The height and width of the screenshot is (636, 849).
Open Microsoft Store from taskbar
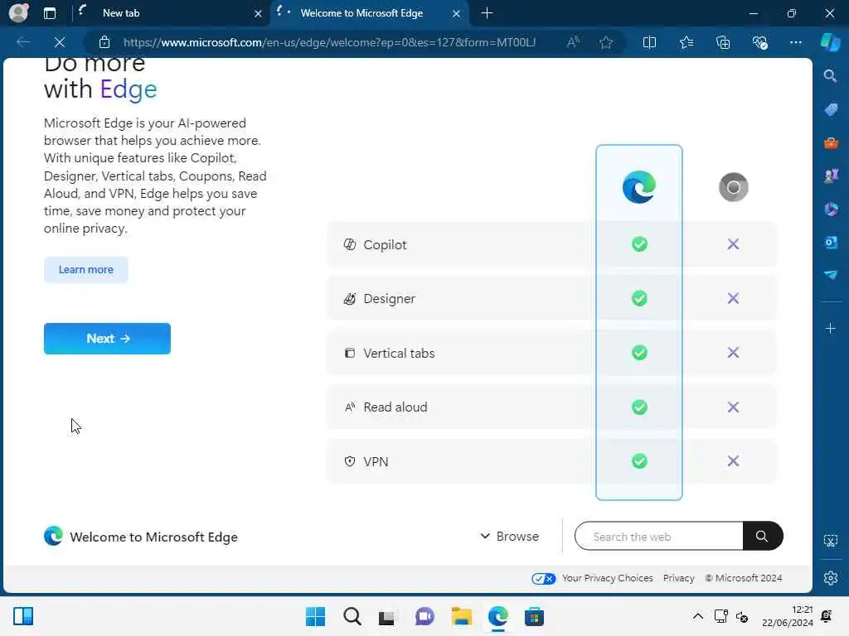[534, 616]
